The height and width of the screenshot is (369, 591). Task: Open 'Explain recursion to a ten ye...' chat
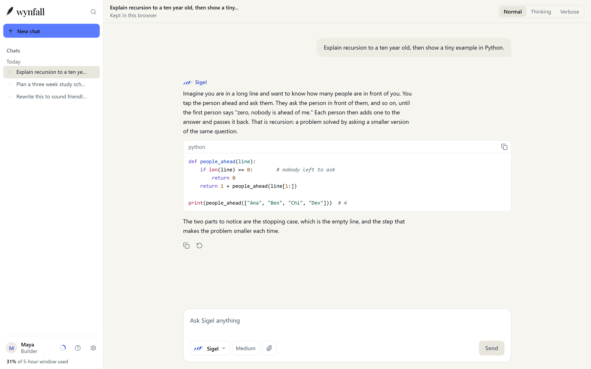pos(52,72)
